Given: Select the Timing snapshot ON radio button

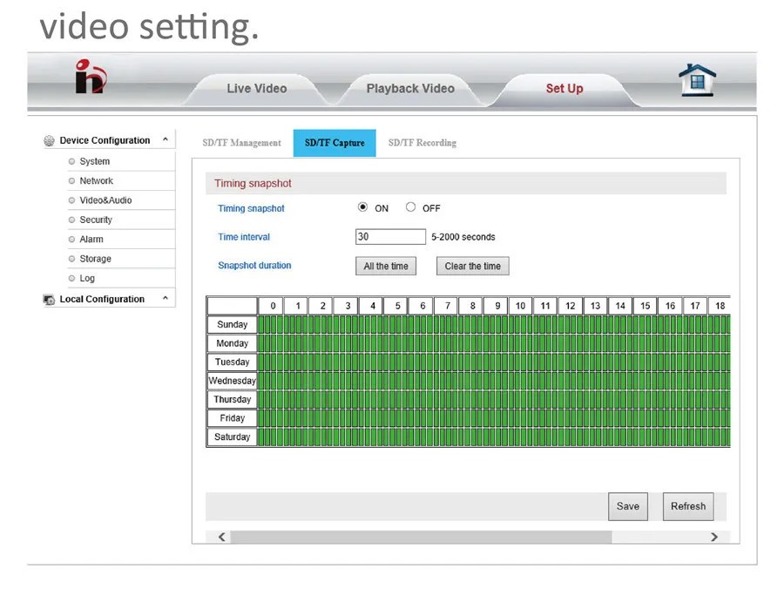Looking at the screenshot, I should (362, 207).
